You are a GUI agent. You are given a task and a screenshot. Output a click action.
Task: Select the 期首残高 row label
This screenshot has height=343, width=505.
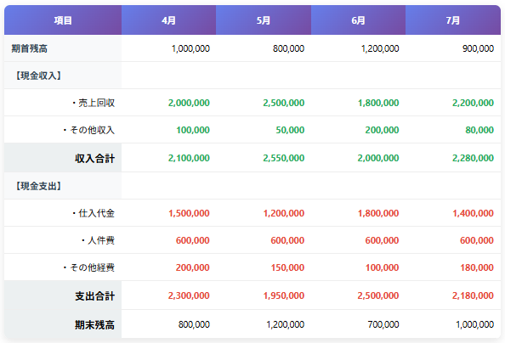coord(30,48)
